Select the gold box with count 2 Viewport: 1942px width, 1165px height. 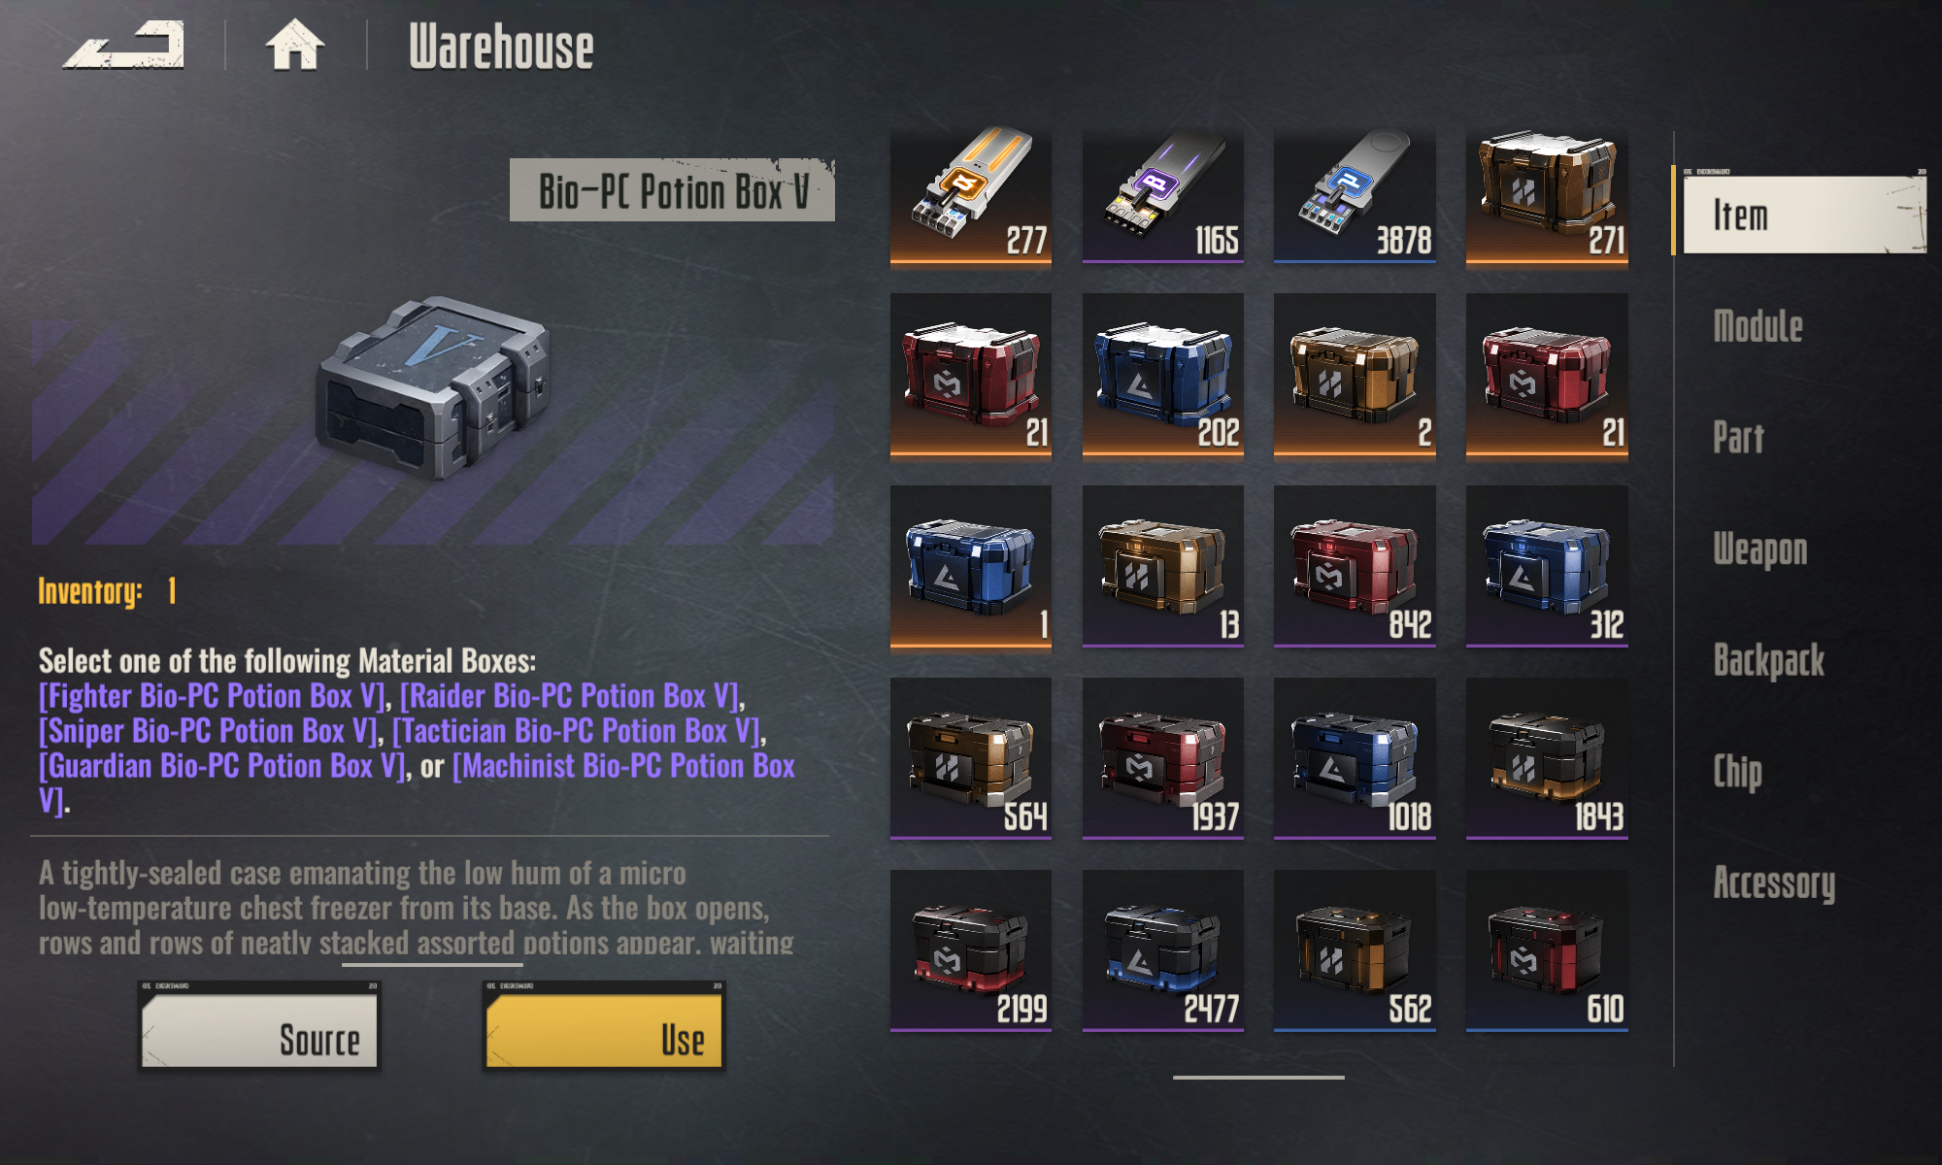pyautogui.click(x=1355, y=375)
